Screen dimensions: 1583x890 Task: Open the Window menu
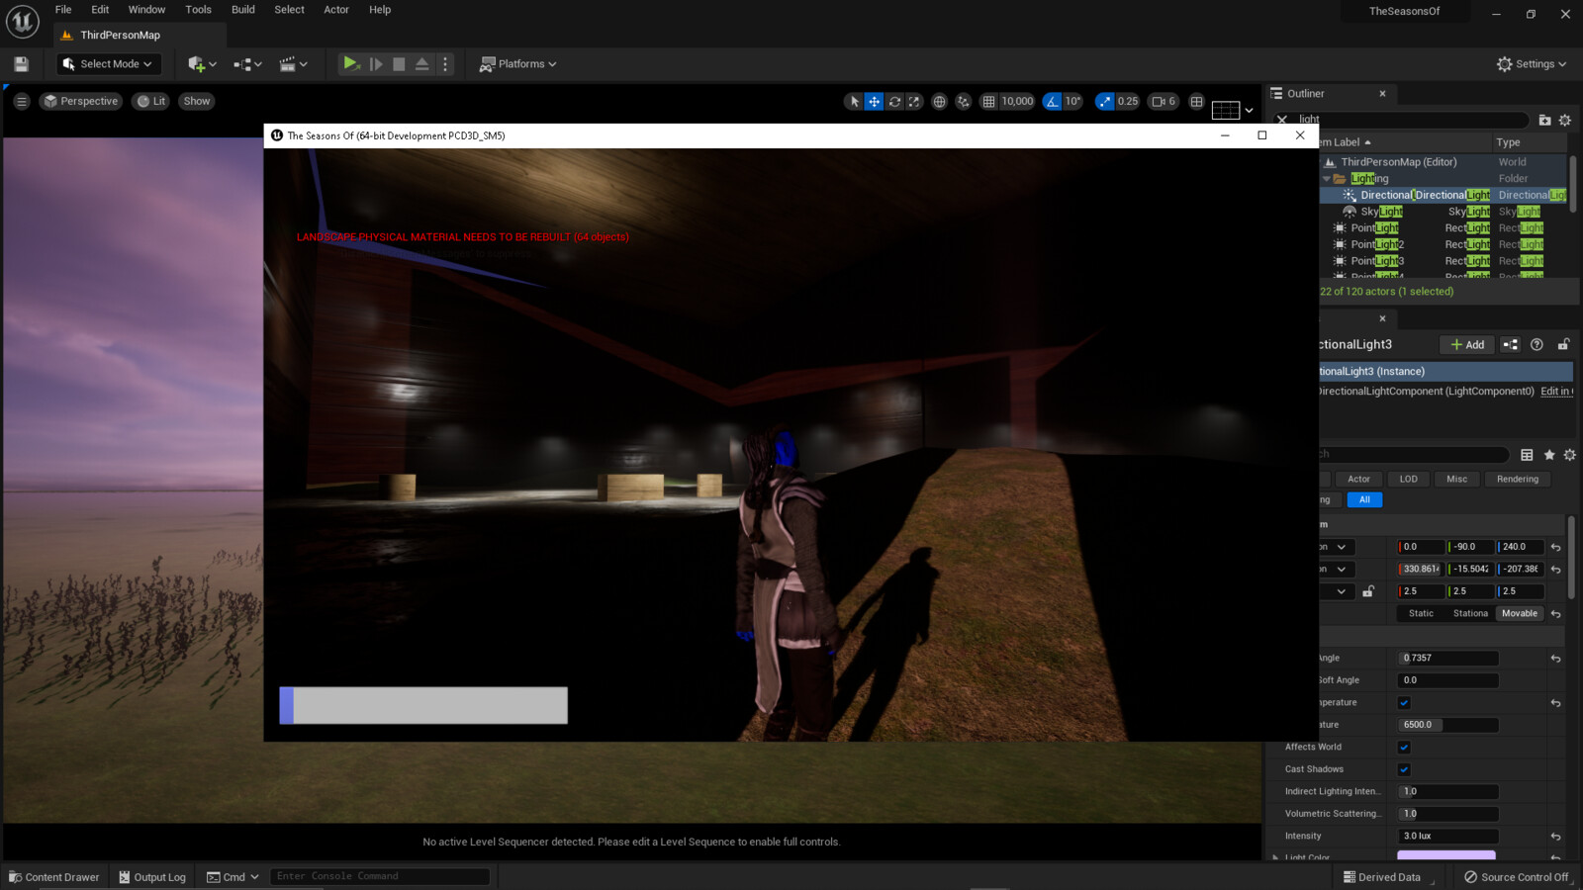click(146, 10)
